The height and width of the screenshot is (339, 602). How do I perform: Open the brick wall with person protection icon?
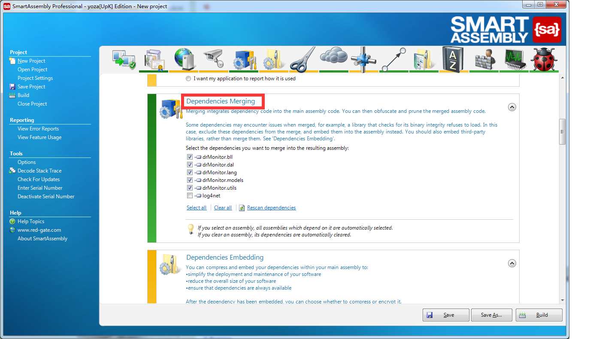[x=485, y=60]
